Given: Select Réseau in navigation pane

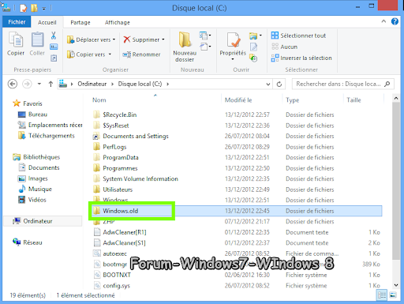Looking at the screenshot, I should click(28, 242).
